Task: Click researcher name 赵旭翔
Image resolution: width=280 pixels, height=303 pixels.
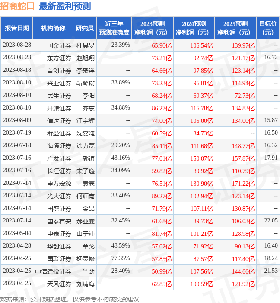Action: (86, 58)
